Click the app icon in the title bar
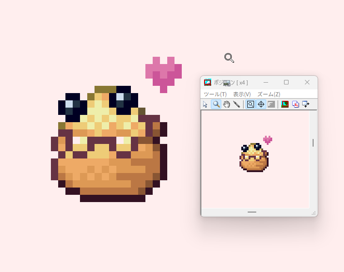344x272 pixels. [x=208, y=82]
